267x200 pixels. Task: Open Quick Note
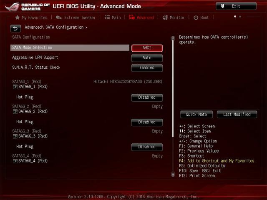[x=196, y=114]
